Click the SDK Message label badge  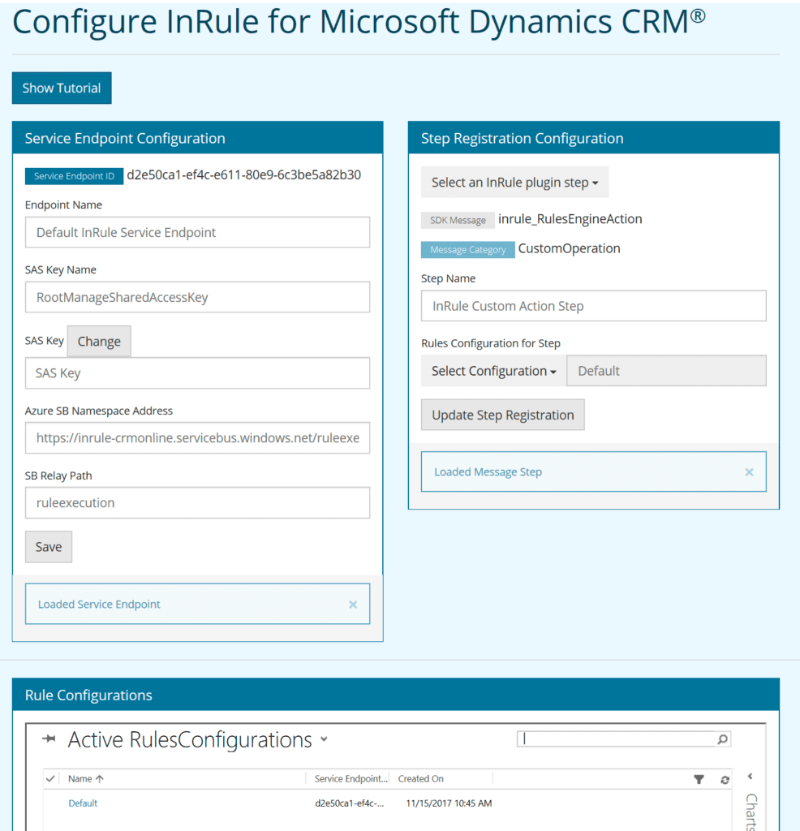pyautogui.click(x=458, y=220)
